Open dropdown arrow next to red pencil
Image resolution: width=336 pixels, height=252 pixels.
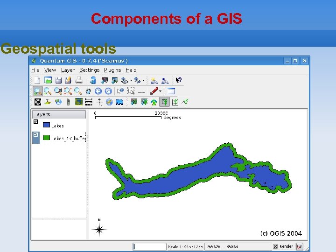click(x=160, y=91)
